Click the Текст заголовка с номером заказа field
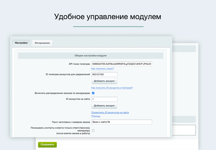Image resolution: width=216 pixels, height=150 pixels. [x=121, y=122]
